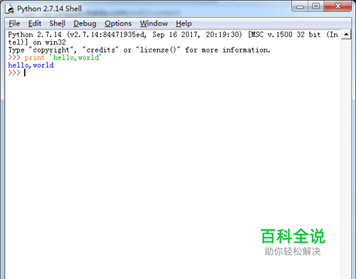356x279 pixels.
Task: Click the 'Type "copyright"' information line
Action: [x=139, y=50]
